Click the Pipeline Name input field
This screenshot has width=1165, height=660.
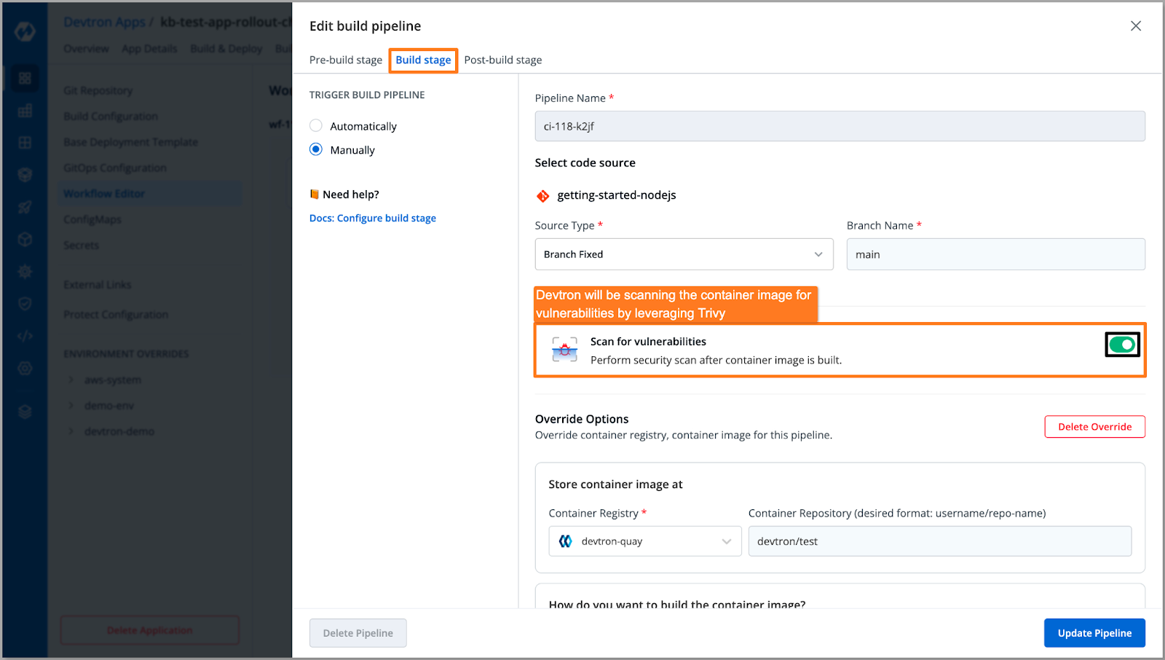point(840,126)
